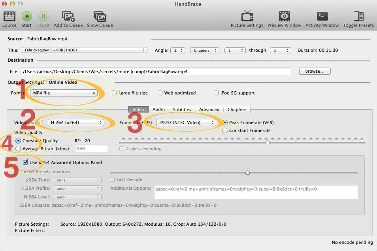The image size is (377, 251).
Task: Switch to the Video tab
Action: 138,109
